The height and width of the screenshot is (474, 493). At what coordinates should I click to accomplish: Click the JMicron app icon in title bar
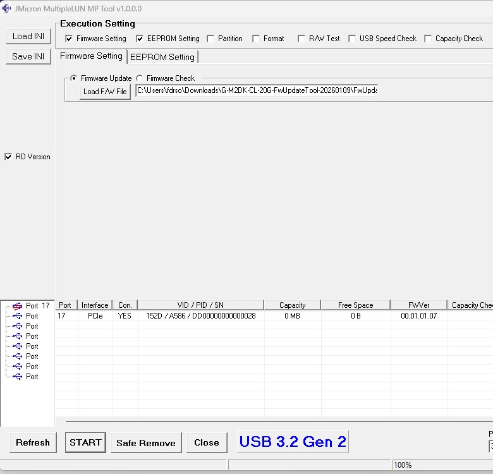(6, 8)
